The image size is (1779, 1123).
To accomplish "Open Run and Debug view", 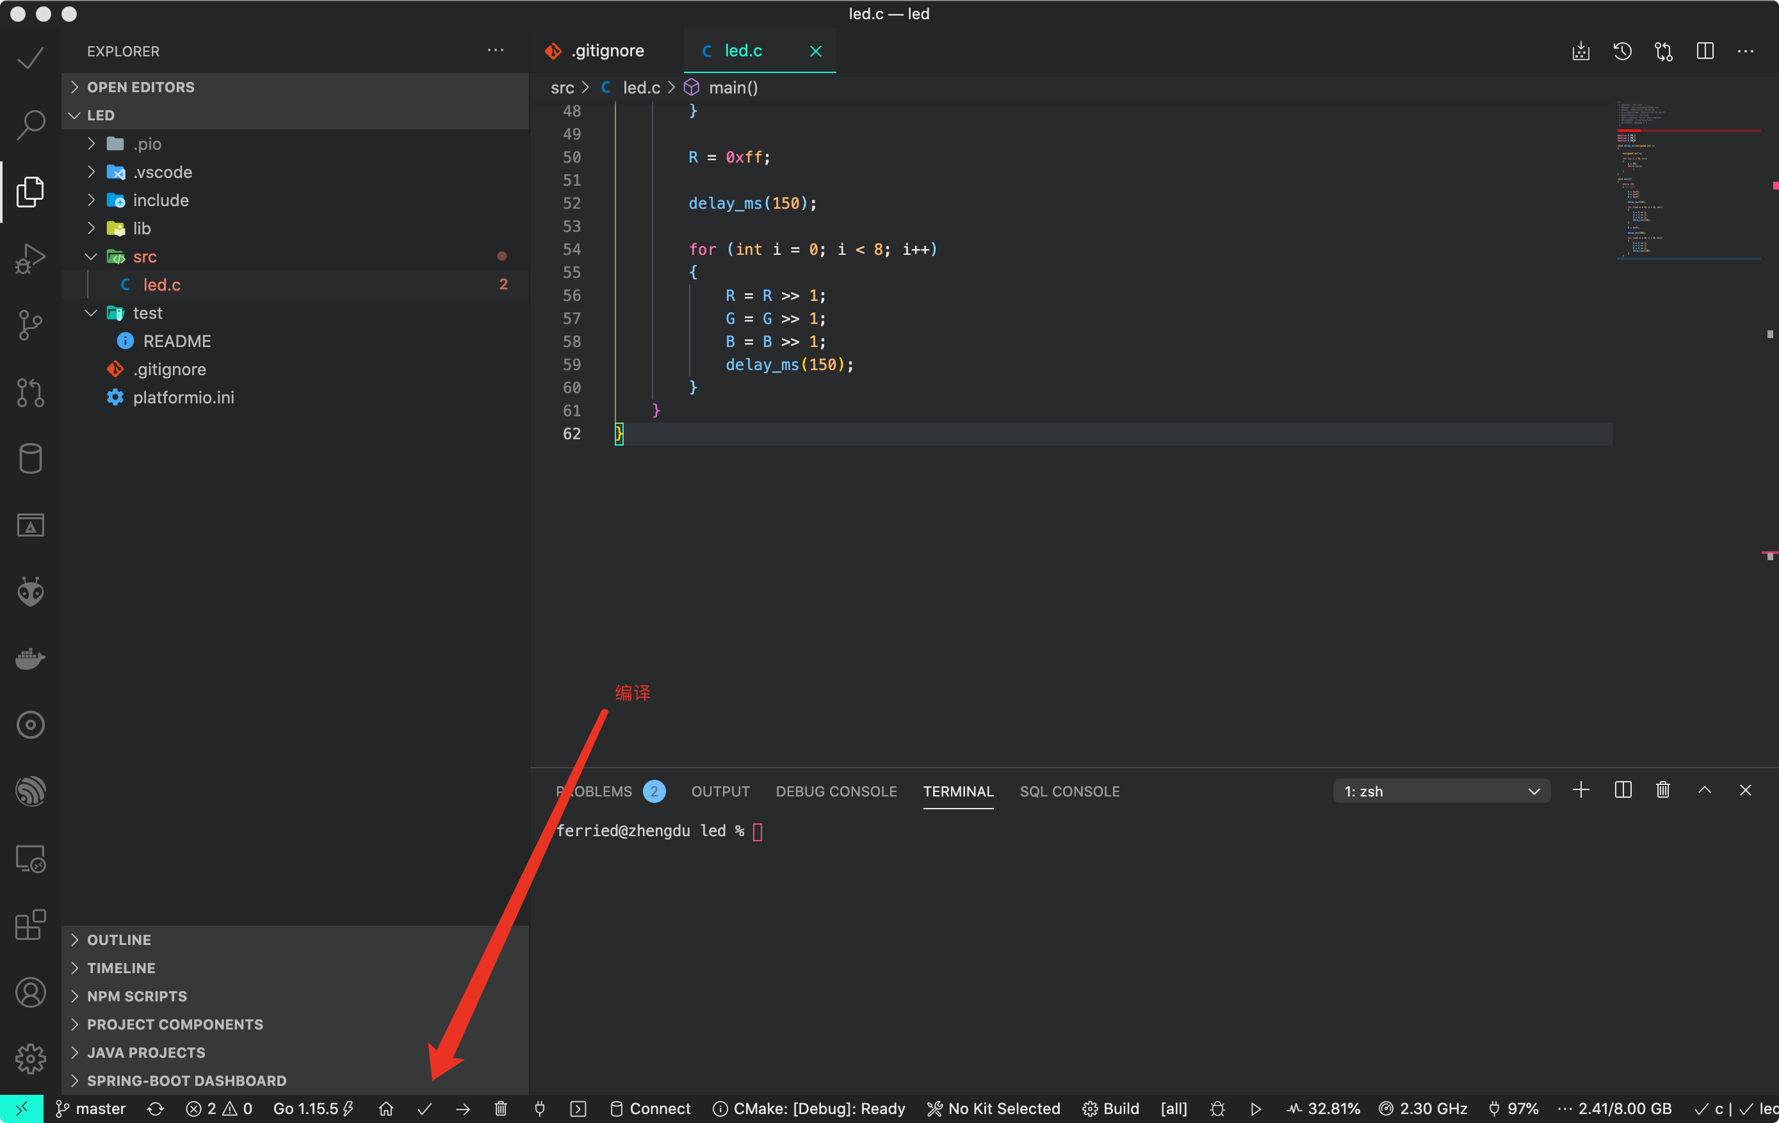I will click(x=30, y=258).
